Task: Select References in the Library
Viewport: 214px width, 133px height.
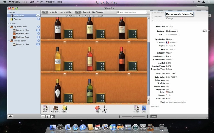Action: click(x=24, y=16)
